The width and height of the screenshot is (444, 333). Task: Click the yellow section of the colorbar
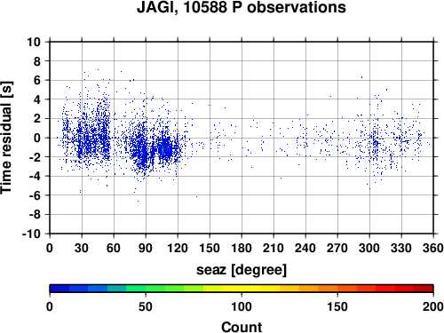pos(242,289)
